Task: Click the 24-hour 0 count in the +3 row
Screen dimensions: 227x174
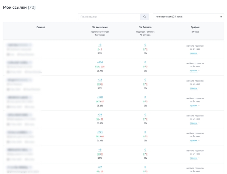Action: [x=145, y=45]
